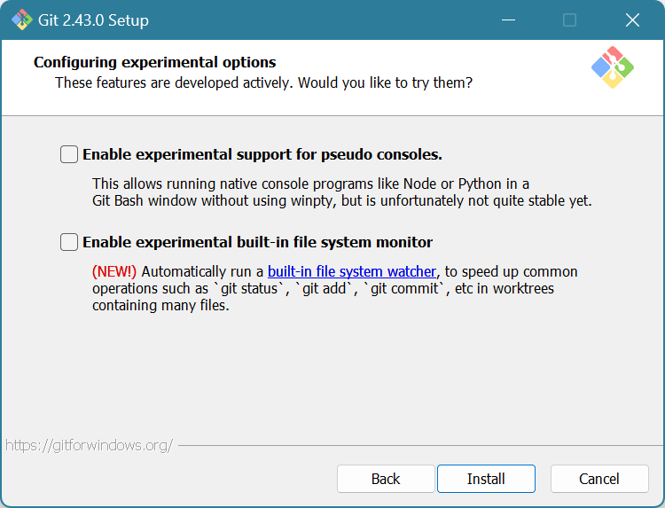Minimize the Git Setup window
Image resolution: width=665 pixels, height=508 pixels.
click(x=508, y=20)
